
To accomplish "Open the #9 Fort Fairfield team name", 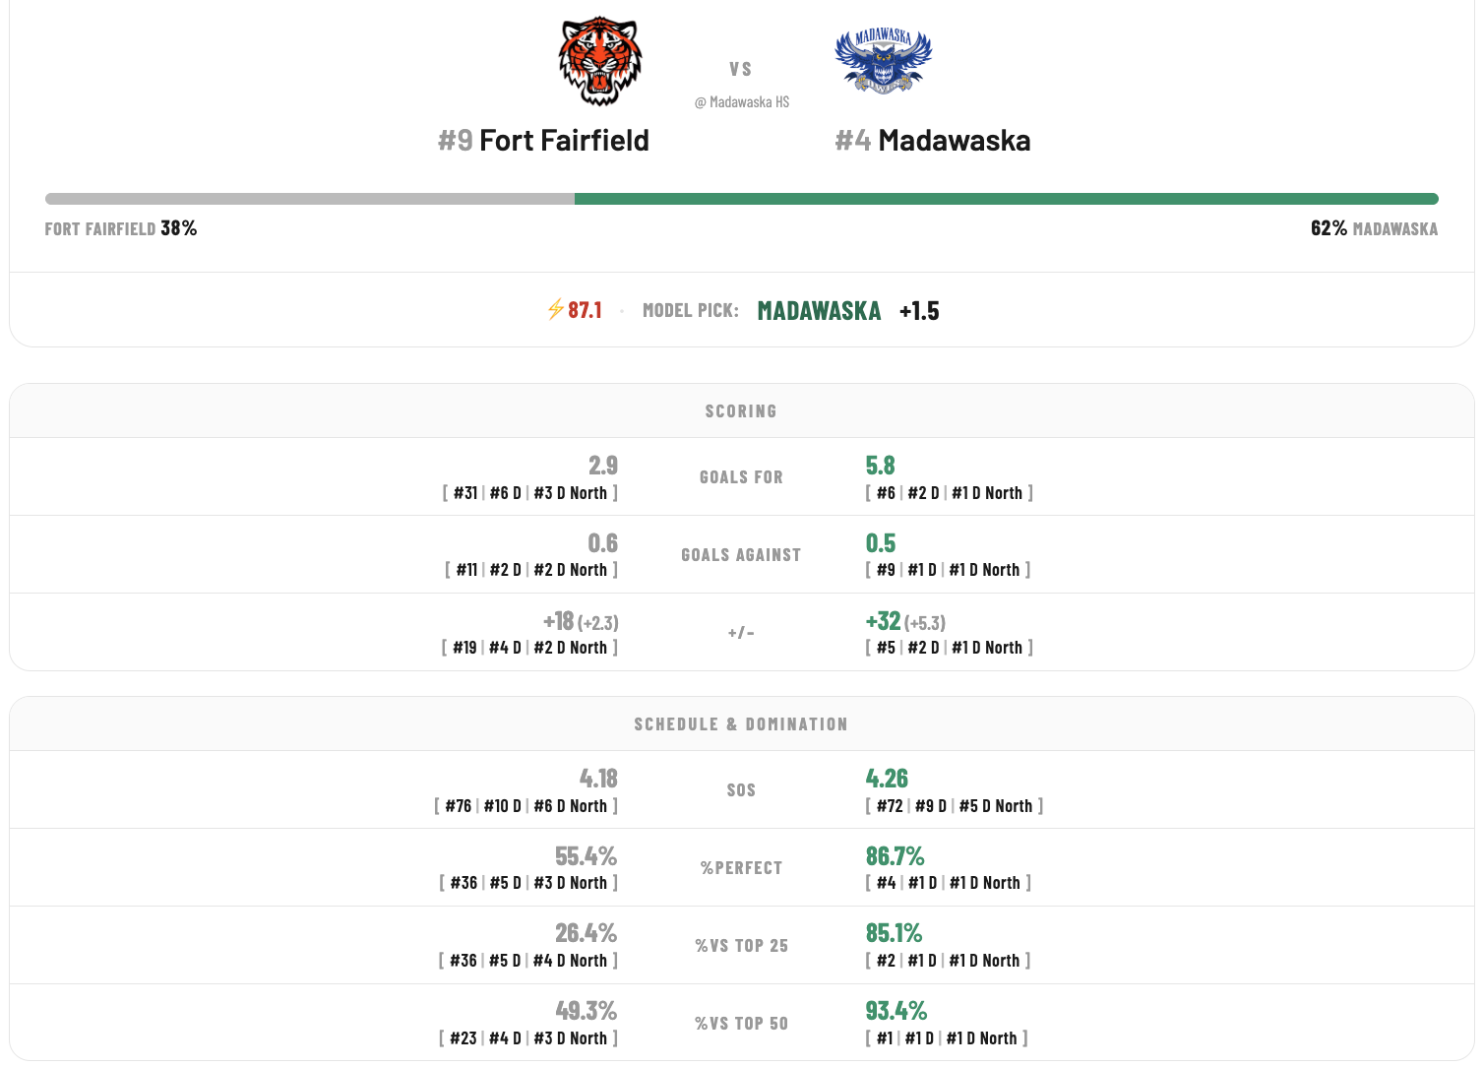I will pos(543,141).
